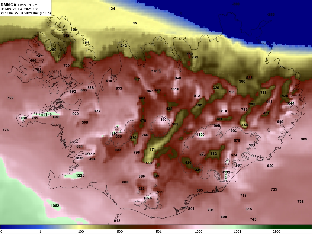The height and width of the screenshot is (234, 312).
Task: Select the map value 1140
Action: coord(47,115)
